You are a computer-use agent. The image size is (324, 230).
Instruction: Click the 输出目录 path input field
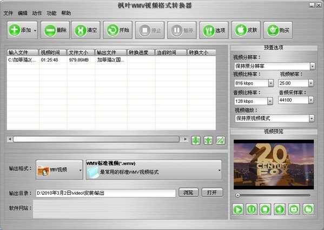coord(106,193)
